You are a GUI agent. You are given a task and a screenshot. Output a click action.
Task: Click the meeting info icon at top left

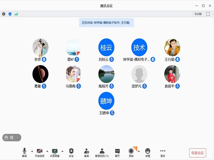[x=4, y=14]
